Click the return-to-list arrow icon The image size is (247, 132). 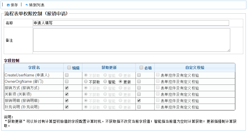(27, 5)
